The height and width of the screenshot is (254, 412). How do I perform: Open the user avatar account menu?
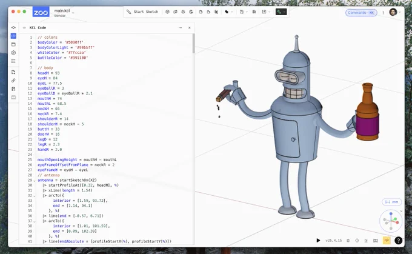coord(393,12)
